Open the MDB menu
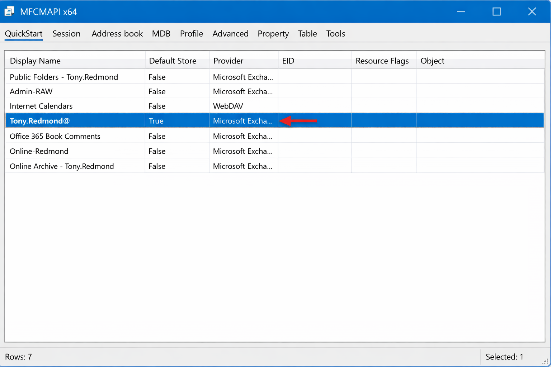551x367 pixels. coord(161,33)
